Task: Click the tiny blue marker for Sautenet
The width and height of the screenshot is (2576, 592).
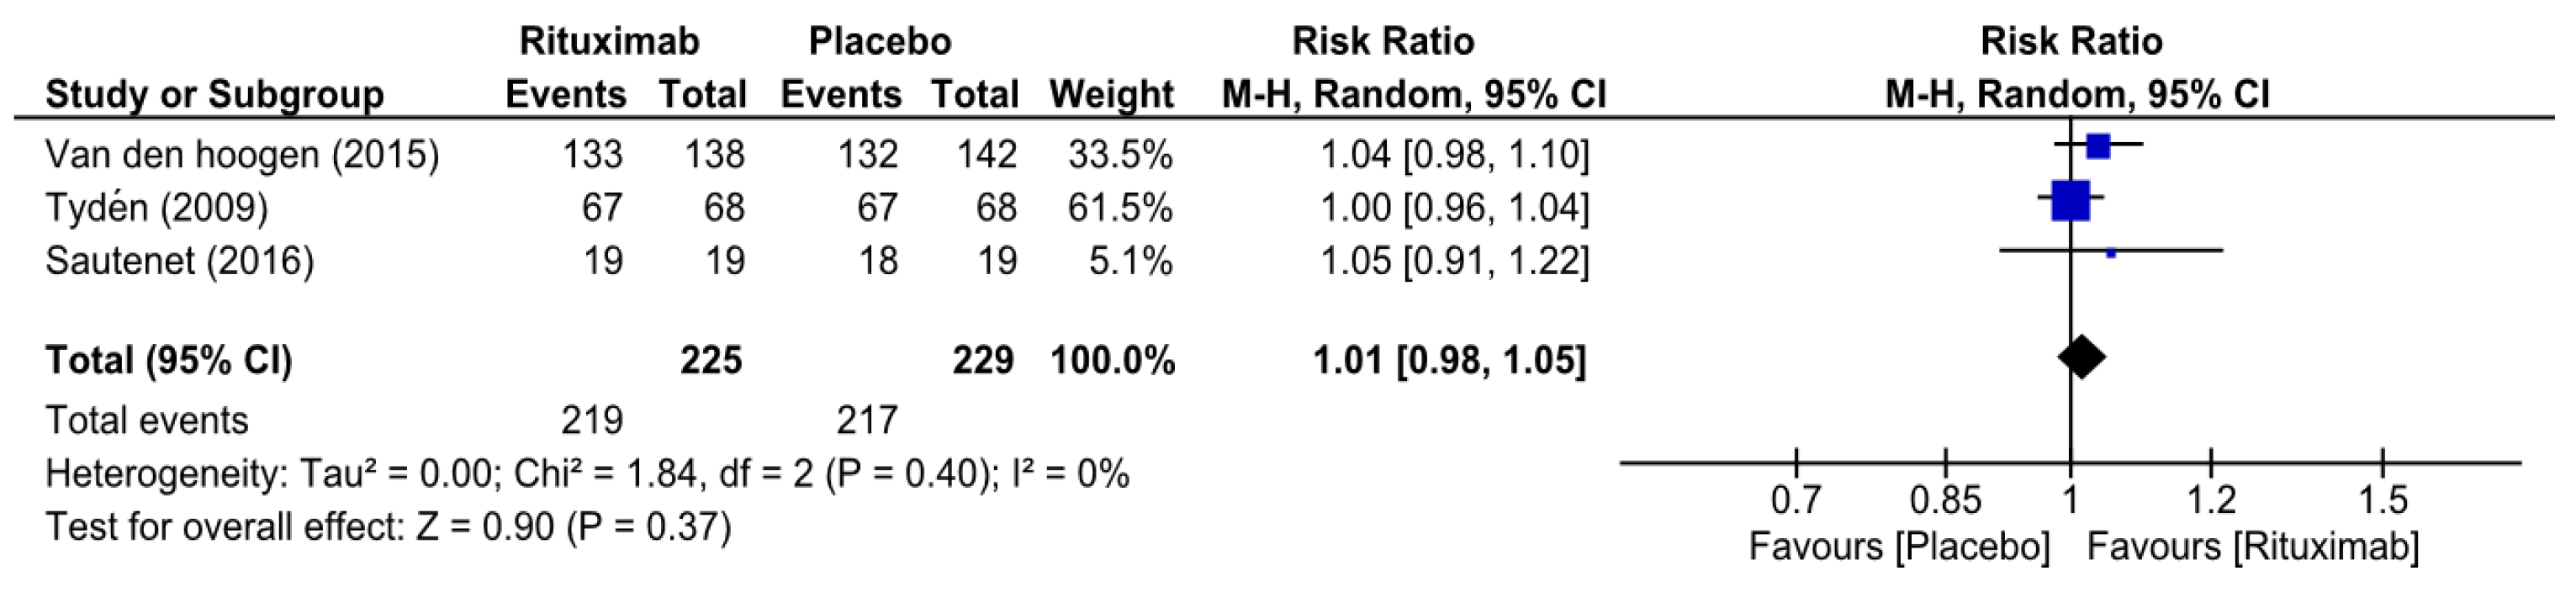Action: click(2111, 253)
